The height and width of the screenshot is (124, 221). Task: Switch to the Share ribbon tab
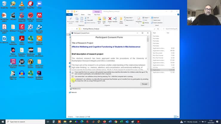(x=82, y=14)
